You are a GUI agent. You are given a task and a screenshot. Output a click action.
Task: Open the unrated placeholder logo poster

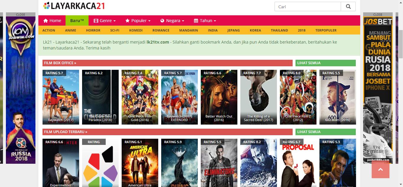pyautogui.click(x=100, y=163)
